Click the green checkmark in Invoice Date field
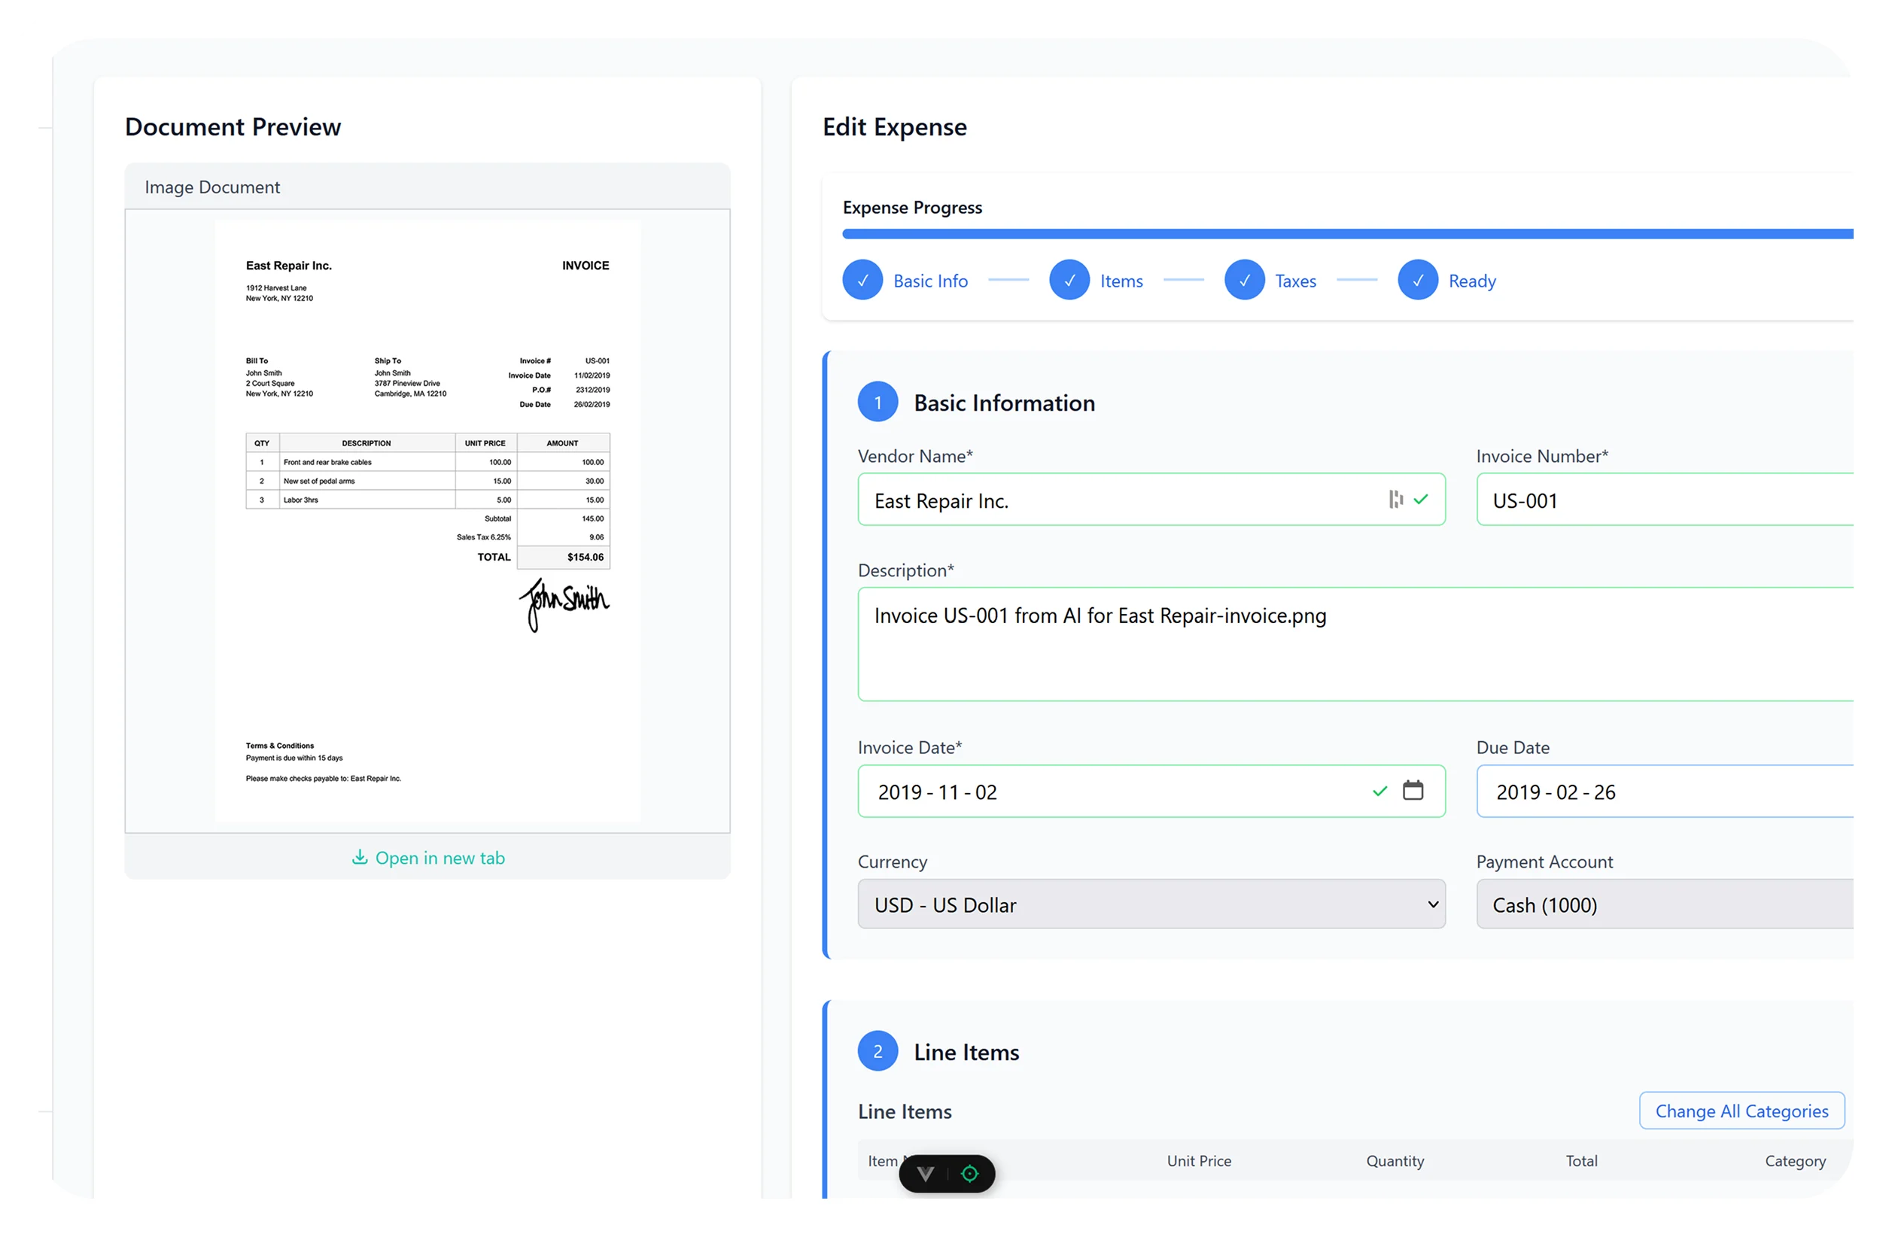The height and width of the screenshot is (1237, 1892). tap(1380, 791)
